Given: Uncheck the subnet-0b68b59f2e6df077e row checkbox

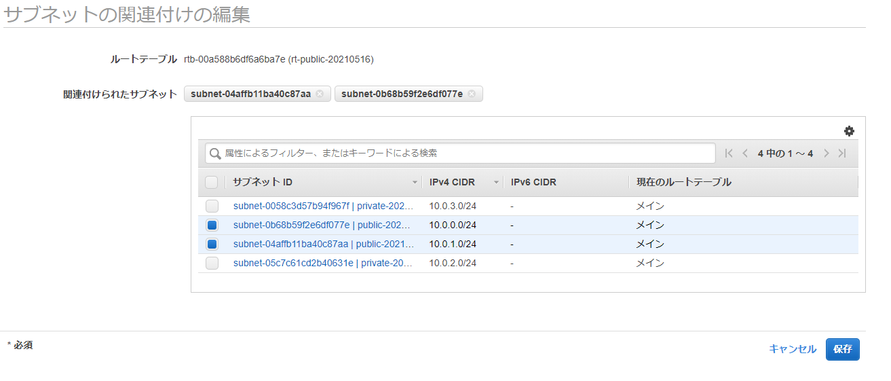Looking at the screenshot, I should [x=212, y=225].
